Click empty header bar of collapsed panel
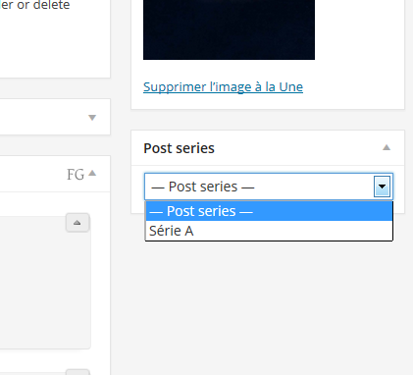Image resolution: width=413 pixels, height=375 pixels. (x=42, y=117)
